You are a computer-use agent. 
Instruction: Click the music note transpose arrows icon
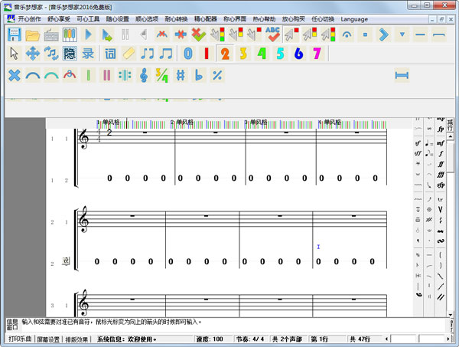(x=51, y=54)
